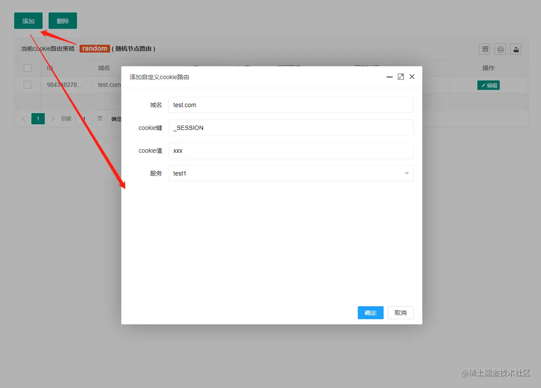Click the 编辑 button in test.com row
The image size is (541, 388).
[489, 85]
